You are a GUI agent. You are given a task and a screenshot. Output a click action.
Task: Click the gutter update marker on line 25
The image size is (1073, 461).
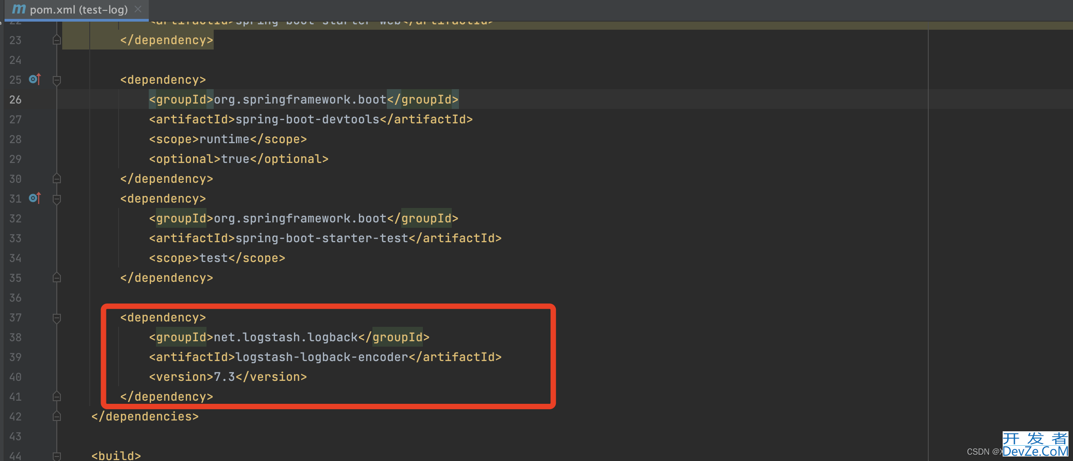35,79
